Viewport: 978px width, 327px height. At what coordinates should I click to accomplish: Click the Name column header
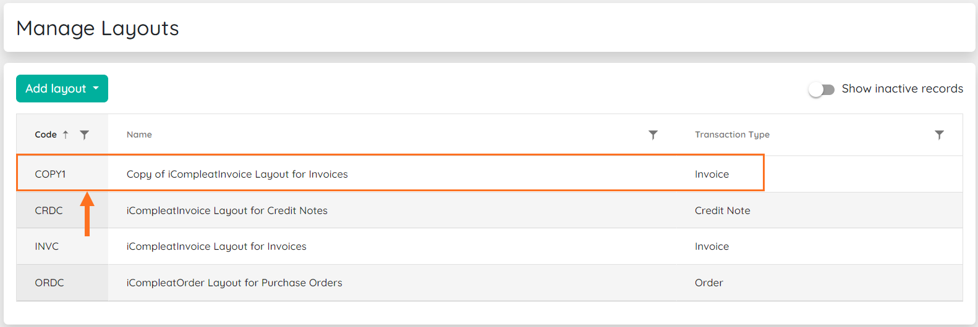point(139,135)
